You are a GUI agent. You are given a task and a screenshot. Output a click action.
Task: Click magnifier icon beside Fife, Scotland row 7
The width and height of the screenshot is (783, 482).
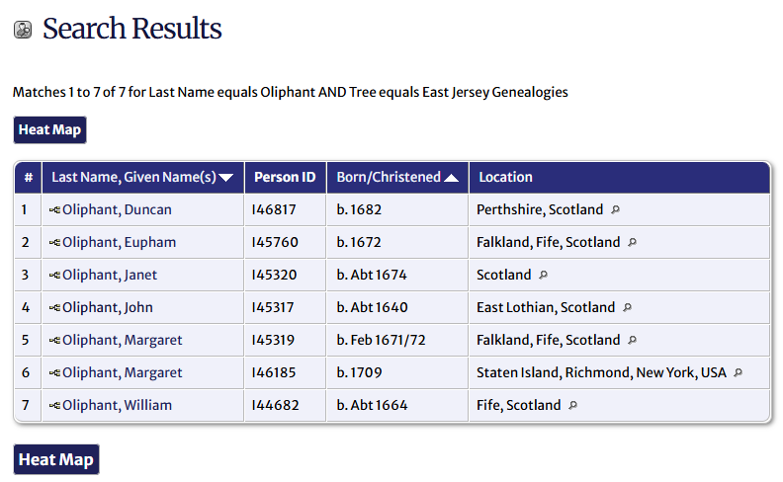click(x=573, y=406)
